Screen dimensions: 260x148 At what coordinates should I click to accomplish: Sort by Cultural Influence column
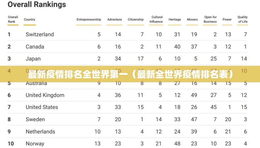pyautogui.click(x=157, y=19)
